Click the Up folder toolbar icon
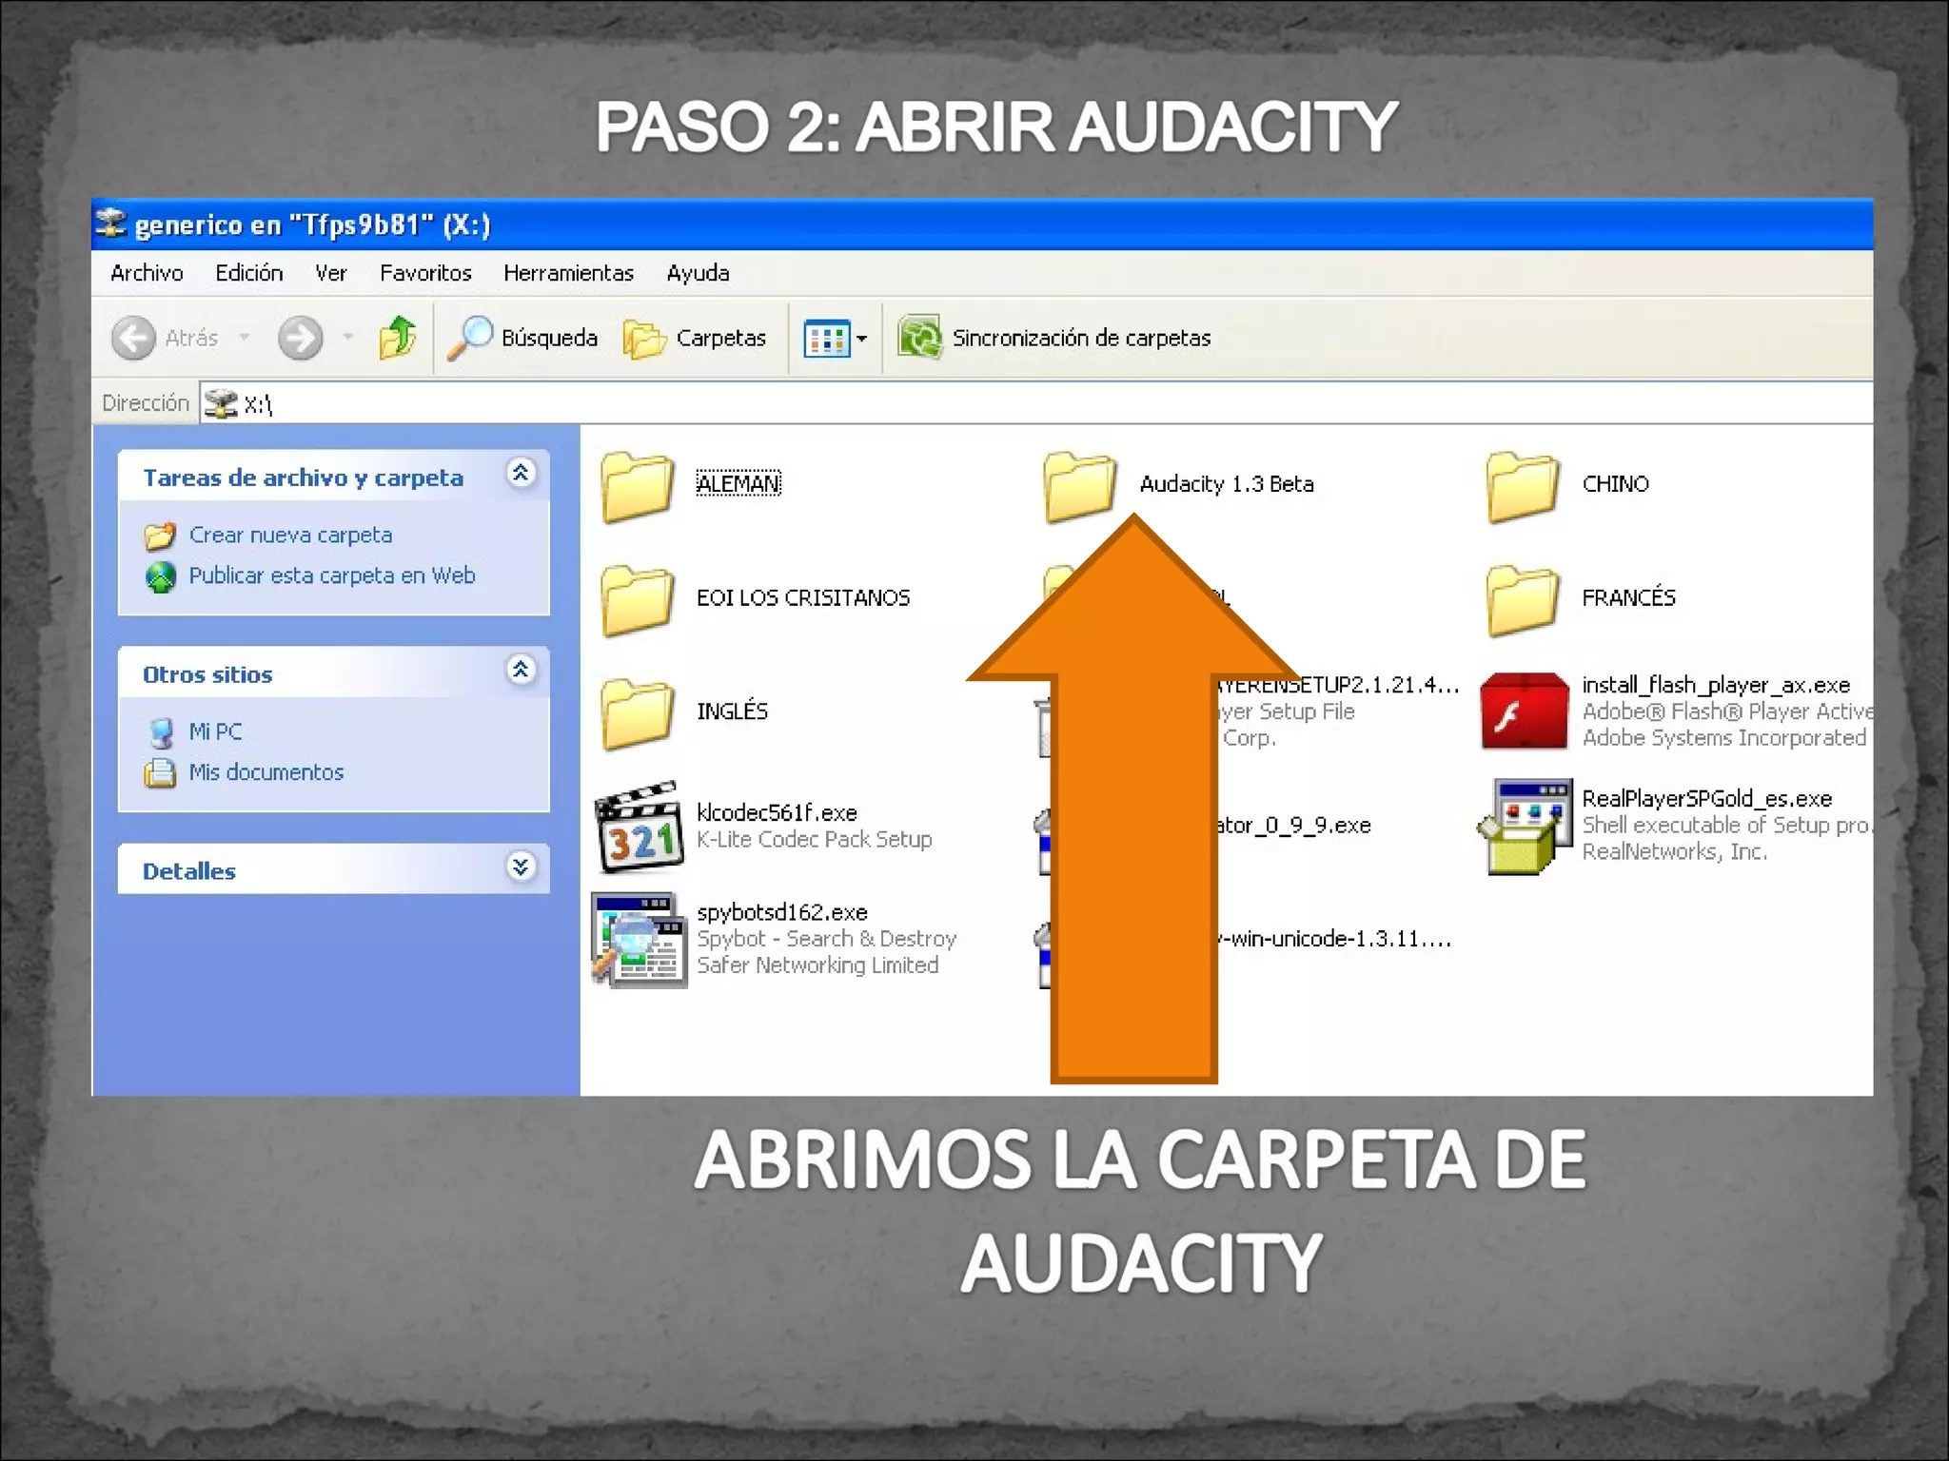The height and width of the screenshot is (1461, 1949). (x=398, y=338)
